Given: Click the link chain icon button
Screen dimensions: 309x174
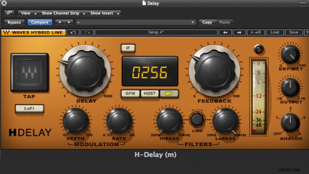Looking at the screenshot, I should point(9,13).
